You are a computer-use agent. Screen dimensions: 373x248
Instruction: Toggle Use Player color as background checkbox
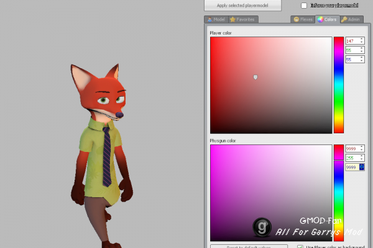[300, 247]
